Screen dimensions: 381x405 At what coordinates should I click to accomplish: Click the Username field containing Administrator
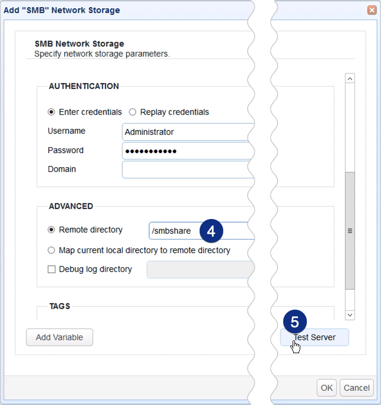tap(185, 132)
